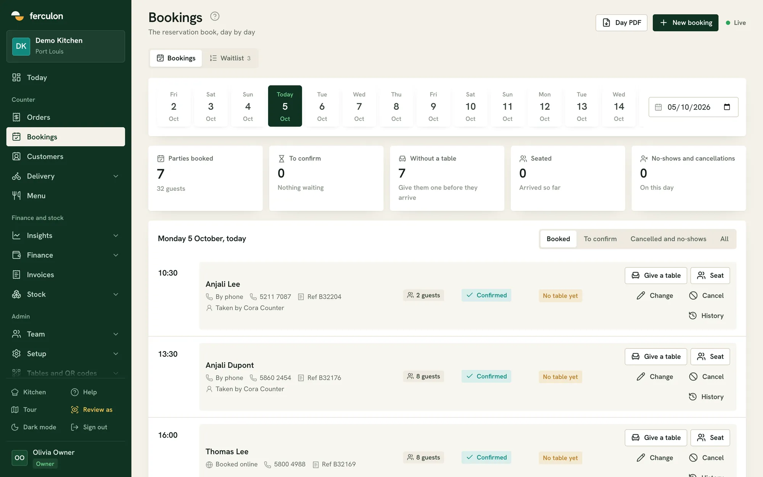Expand the Stock sidebar section
This screenshot has width=763, height=477.
pos(66,295)
